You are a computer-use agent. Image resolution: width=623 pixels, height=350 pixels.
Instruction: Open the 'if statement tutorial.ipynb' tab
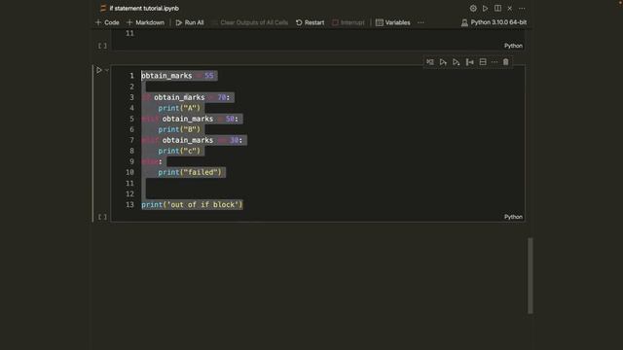139,9
